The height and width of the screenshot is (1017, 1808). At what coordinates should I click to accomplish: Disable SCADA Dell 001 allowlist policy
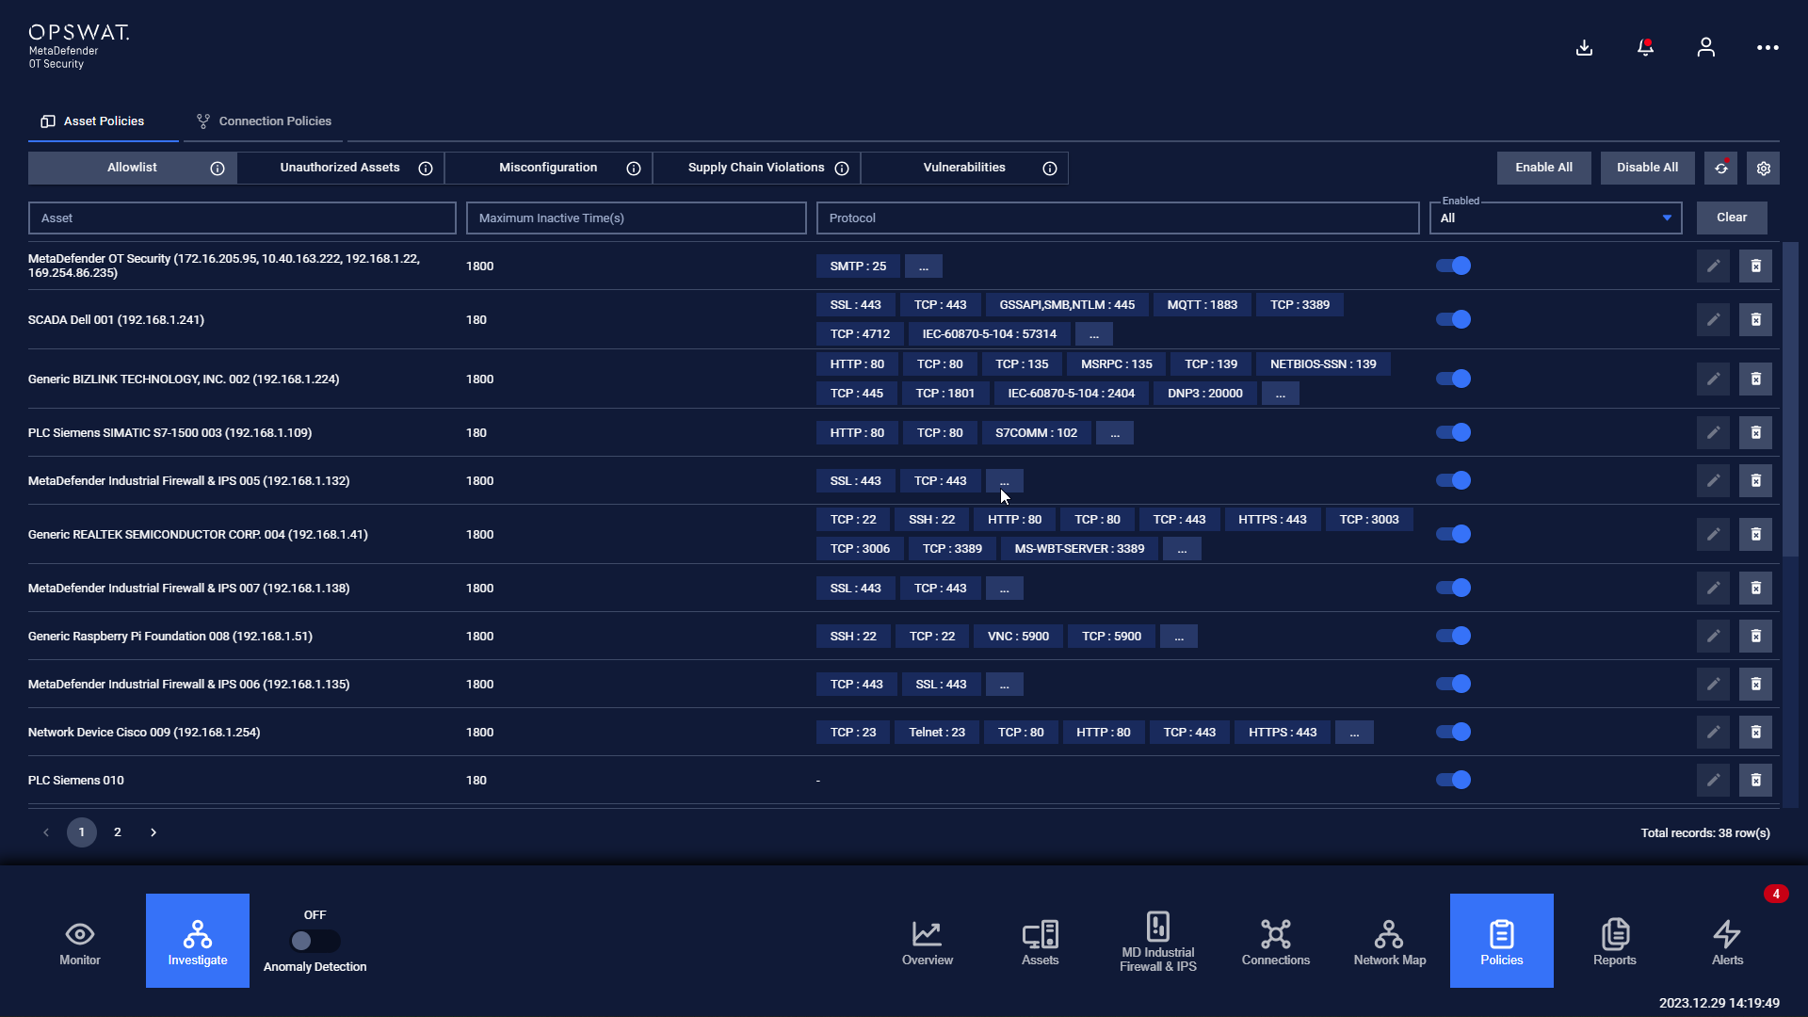click(x=1453, y=319)
